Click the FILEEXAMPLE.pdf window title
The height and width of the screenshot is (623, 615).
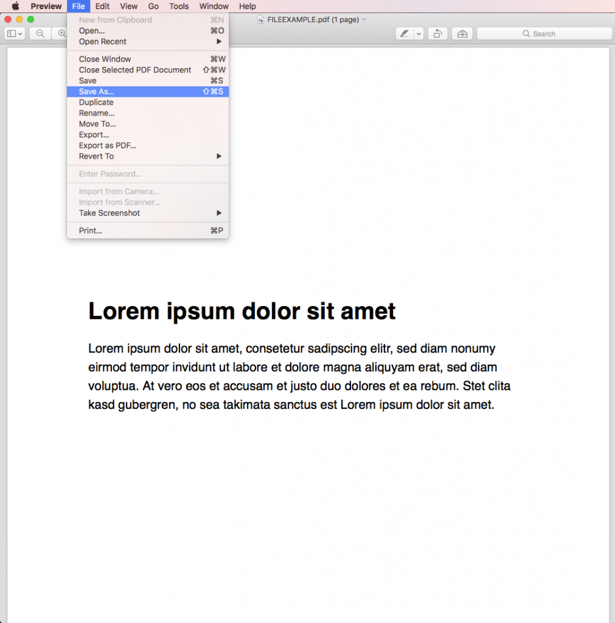[313, 19]
